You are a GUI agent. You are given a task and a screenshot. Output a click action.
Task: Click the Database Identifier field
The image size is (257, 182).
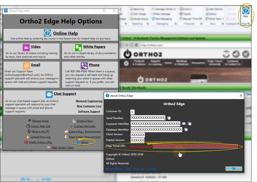[156, 130]
